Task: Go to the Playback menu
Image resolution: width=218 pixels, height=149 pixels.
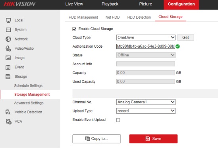Action: click(110, 4)
